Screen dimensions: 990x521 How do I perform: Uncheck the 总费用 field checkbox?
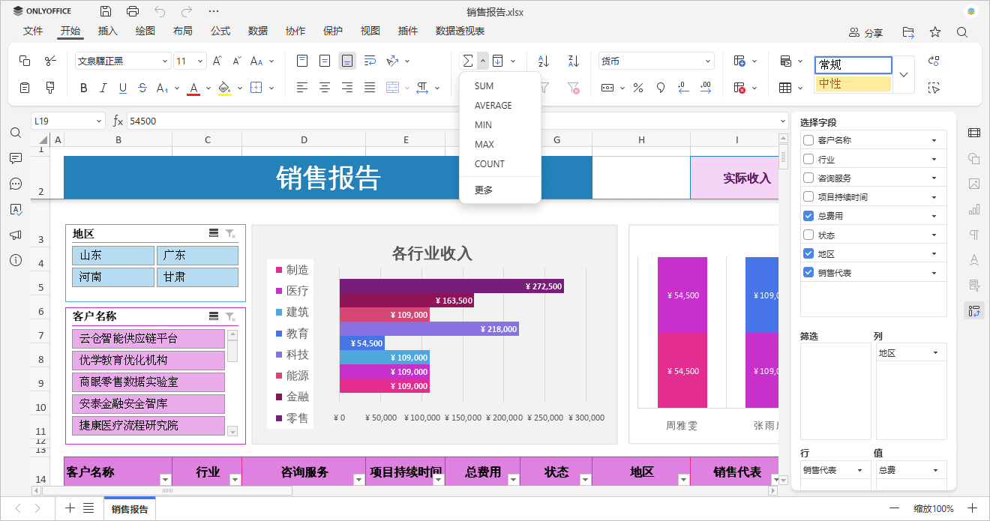[808, 216]
